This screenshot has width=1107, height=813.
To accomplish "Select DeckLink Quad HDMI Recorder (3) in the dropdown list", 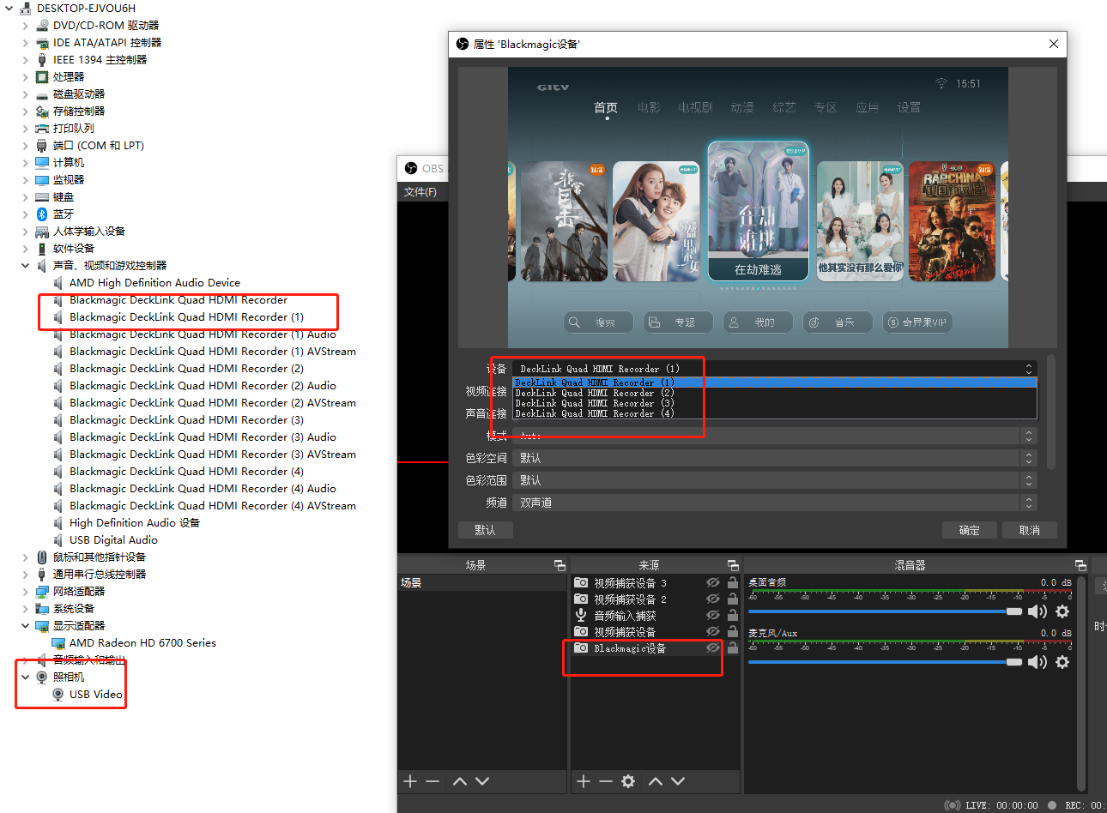I will click(775, 403).
